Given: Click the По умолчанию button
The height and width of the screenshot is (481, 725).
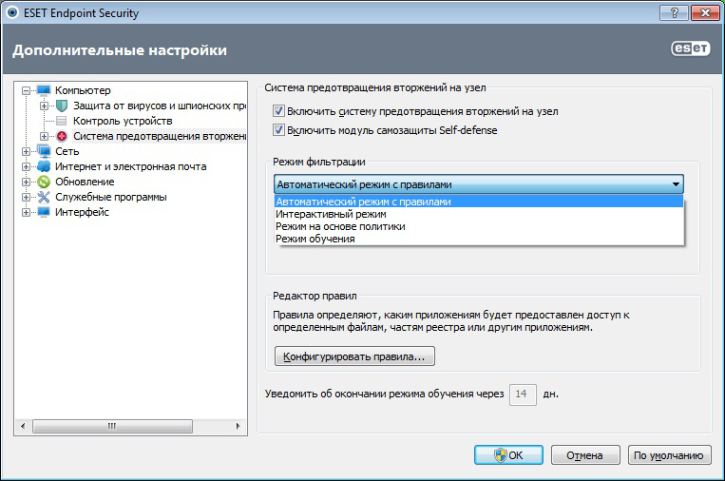Looking at the screenshot, I should click(x=669, y=455).
